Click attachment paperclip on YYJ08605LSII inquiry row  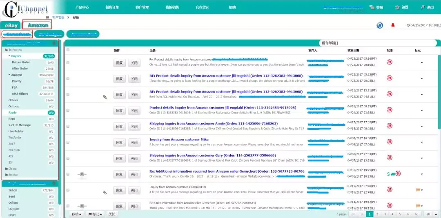105,192
